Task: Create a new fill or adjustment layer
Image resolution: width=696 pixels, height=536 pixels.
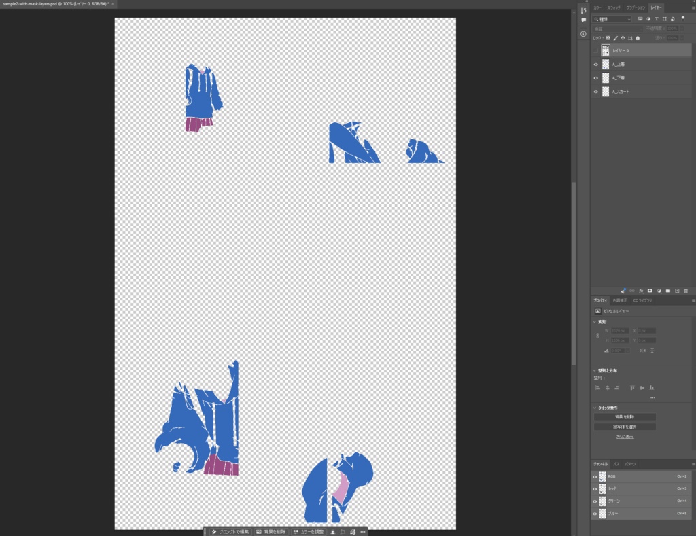Action: click(659, 291)
